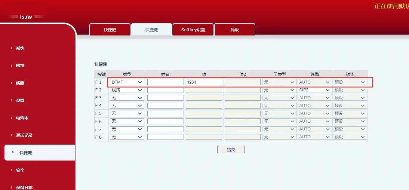Switch to the Softkey设置 tab
This screenshot has width=409, height=190.
(193, 30)
